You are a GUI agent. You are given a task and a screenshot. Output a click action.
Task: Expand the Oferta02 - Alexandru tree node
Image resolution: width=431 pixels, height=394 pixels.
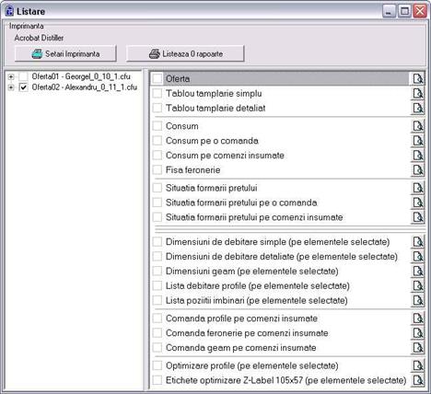pyautogui.click(x=11, y=87)
